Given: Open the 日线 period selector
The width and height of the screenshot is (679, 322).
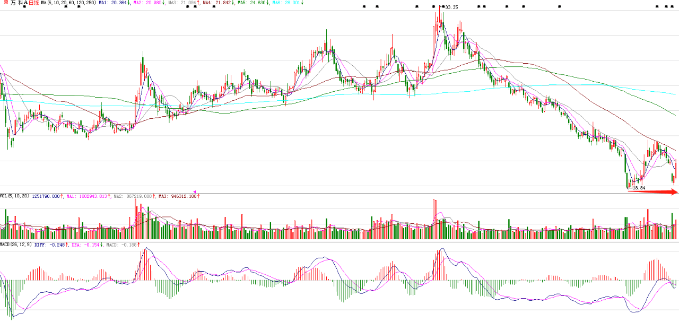Looking at the screenshot, I should click(34, 3).
